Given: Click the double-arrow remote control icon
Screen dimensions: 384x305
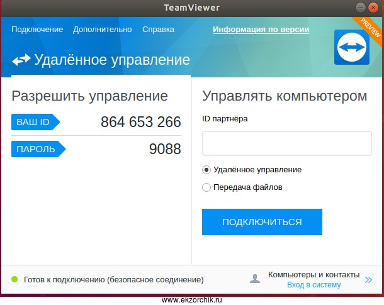Looking at the screenshot, I should pyautogui.click(x=21, y=60).
